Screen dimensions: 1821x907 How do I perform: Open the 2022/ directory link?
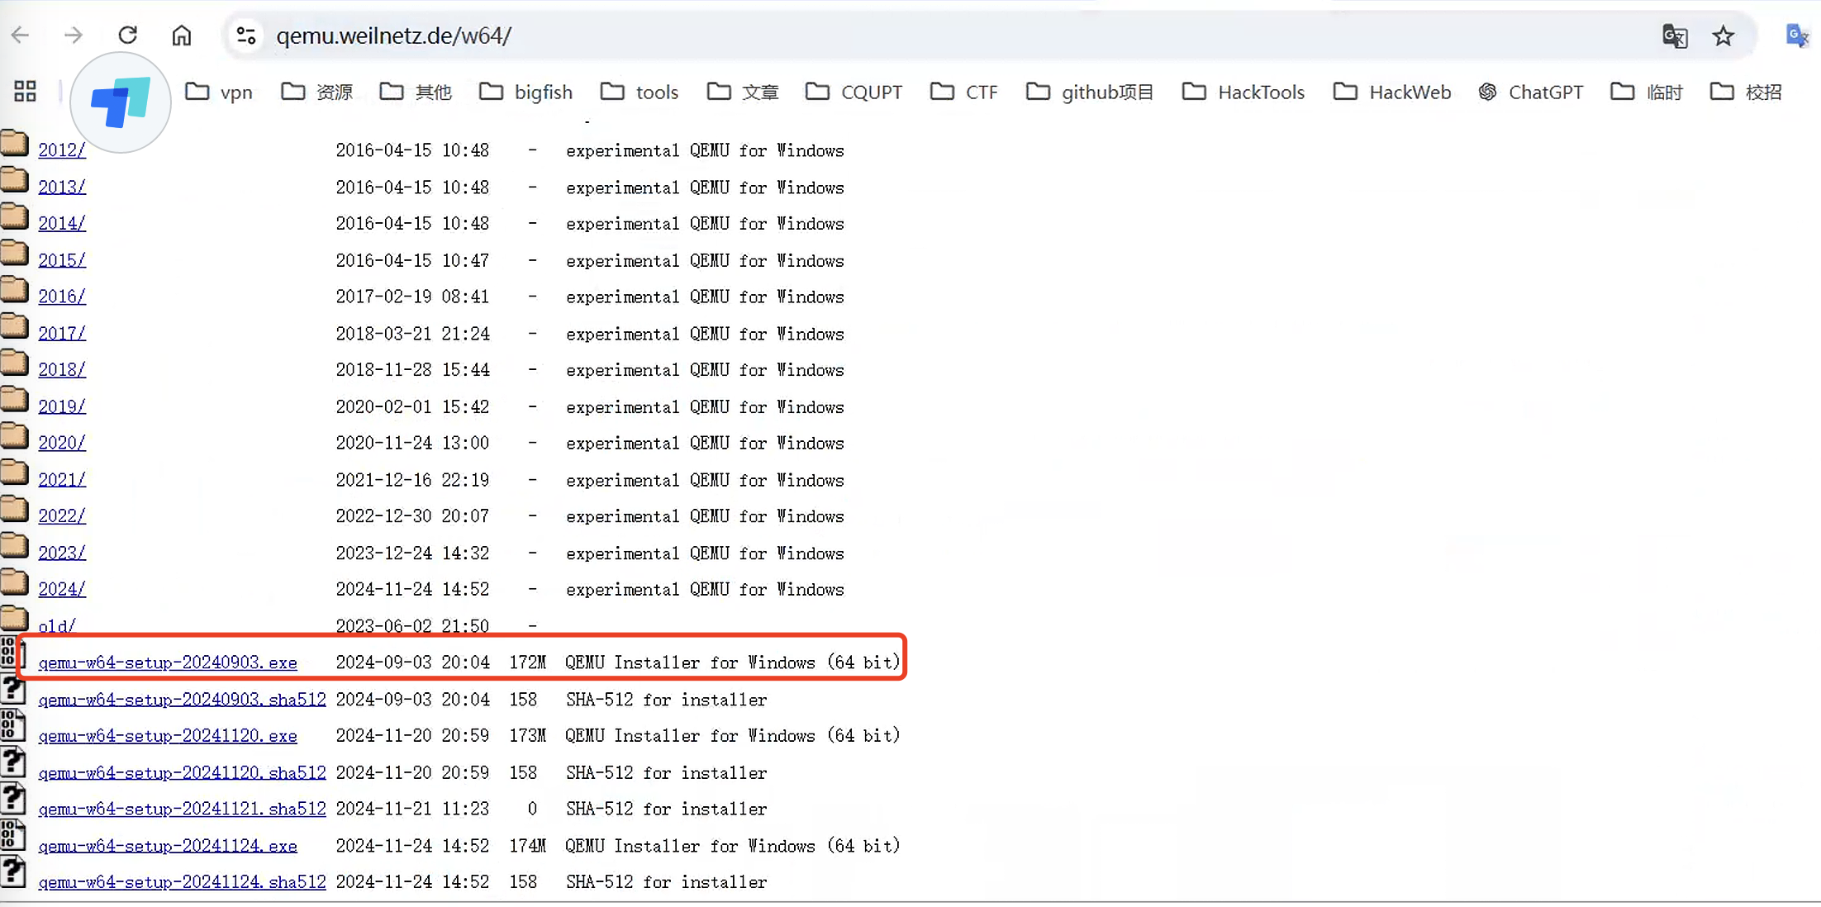tap(62, 515)
